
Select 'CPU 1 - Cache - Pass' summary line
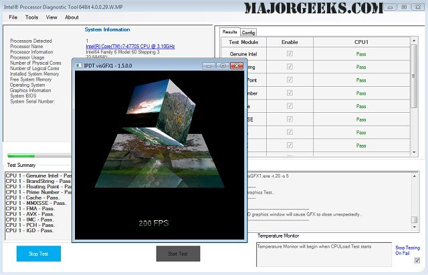(32, 198)
